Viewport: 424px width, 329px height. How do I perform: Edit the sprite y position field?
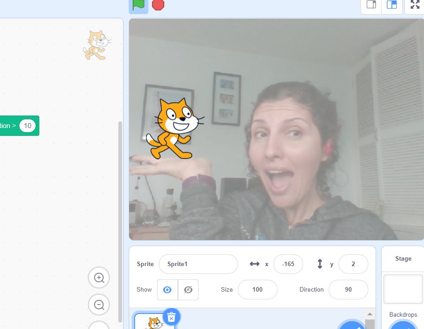(353, 264)
